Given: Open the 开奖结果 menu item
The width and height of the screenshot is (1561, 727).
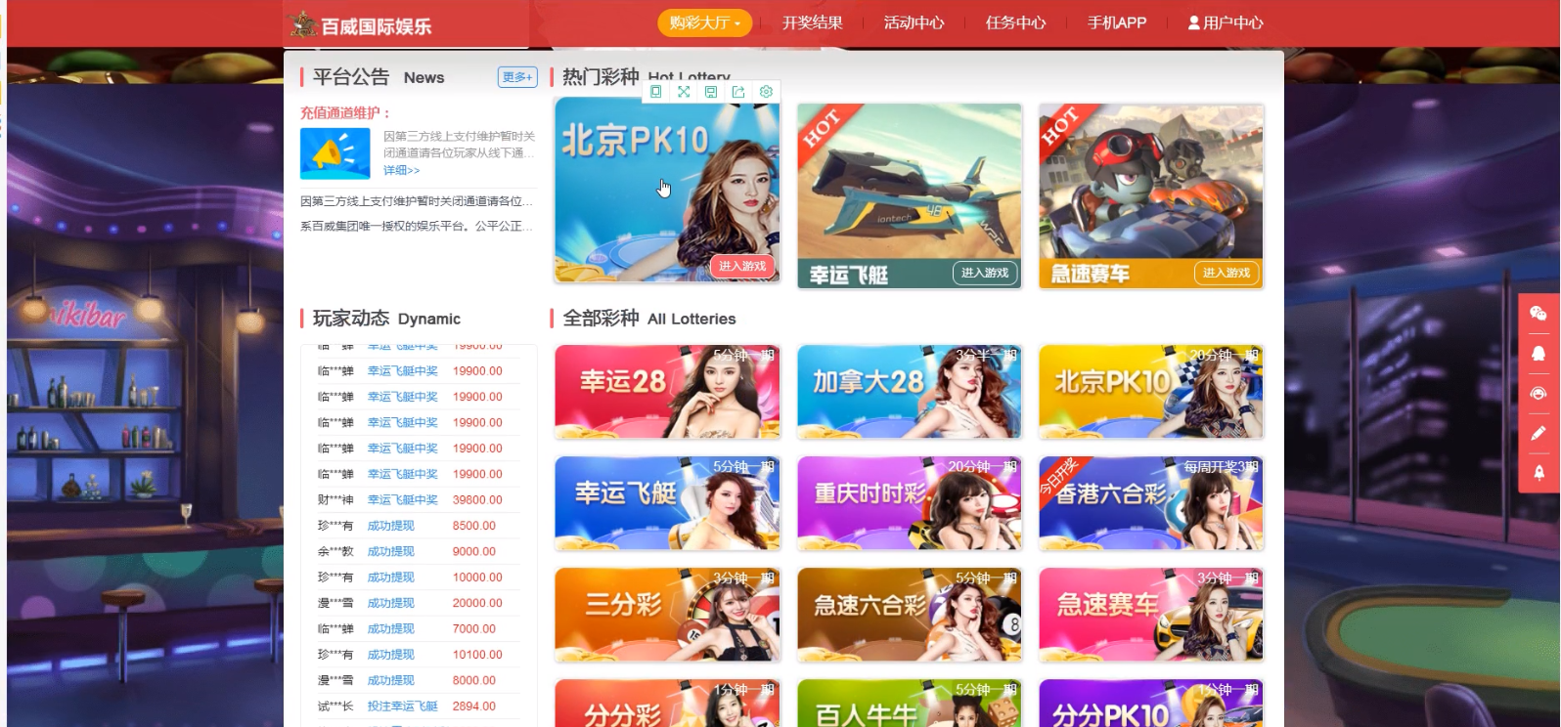Looking at the screenshot, I should [812, 22].
